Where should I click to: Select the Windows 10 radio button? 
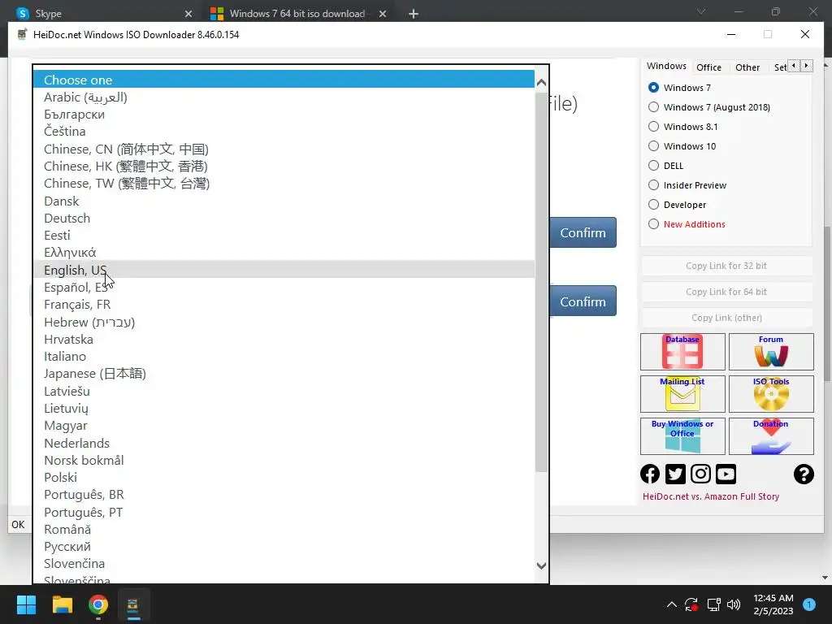coord(654,146)
